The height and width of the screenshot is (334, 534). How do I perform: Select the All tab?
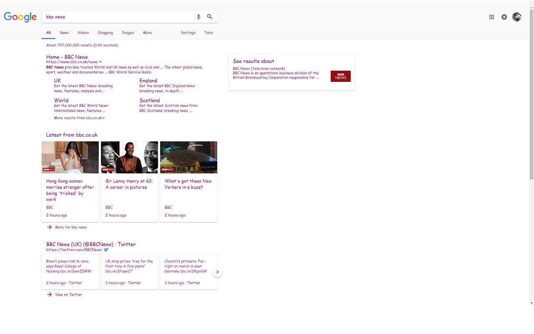tap(48, 33)
